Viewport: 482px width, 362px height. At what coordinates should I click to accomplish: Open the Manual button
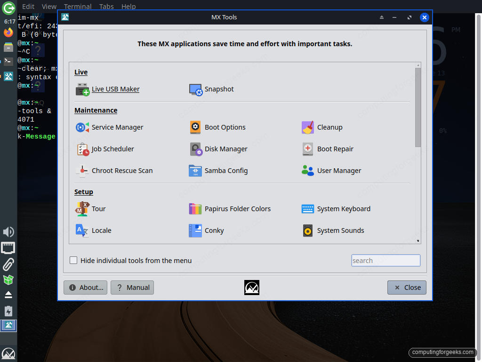[x=132, y=288]
